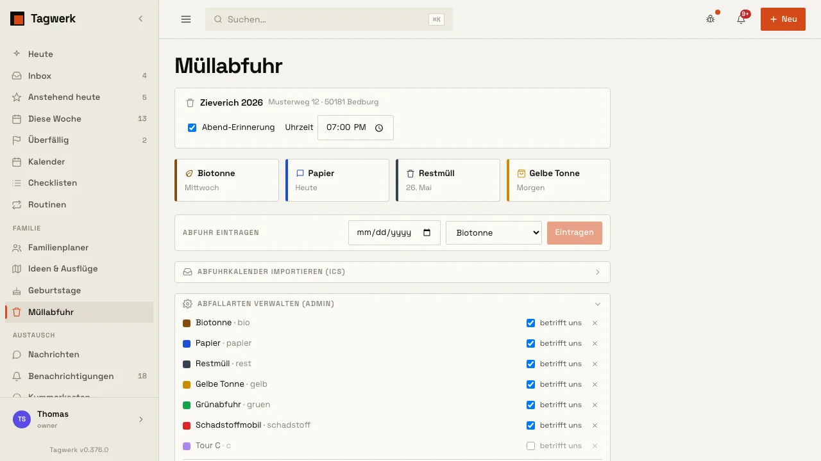Viewport: 821px width, 461px height.
Task: Go to Inbox in the sidebar
Action: click(x=80, y=76)
